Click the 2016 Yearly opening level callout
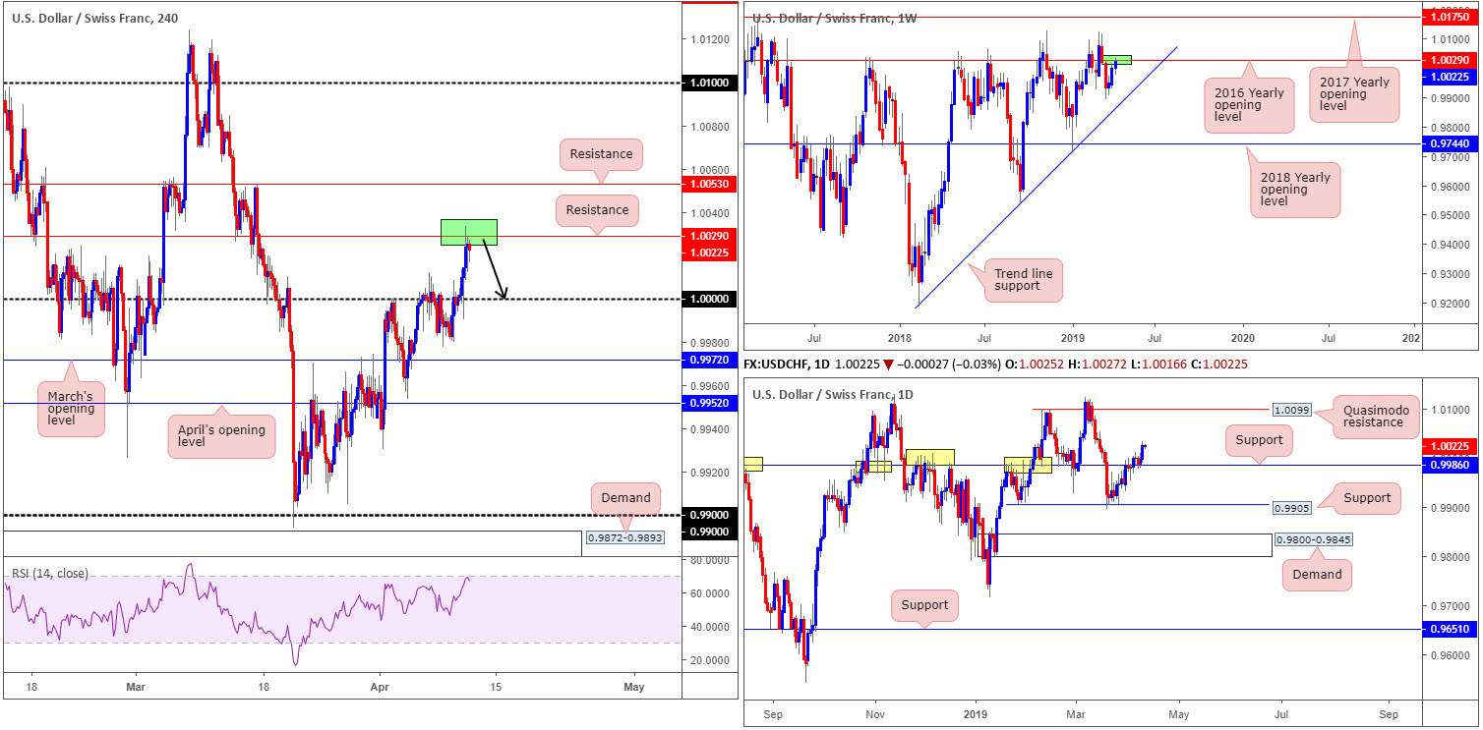Viewport: 1483px width, 730px height. (x=1250, y=106)
